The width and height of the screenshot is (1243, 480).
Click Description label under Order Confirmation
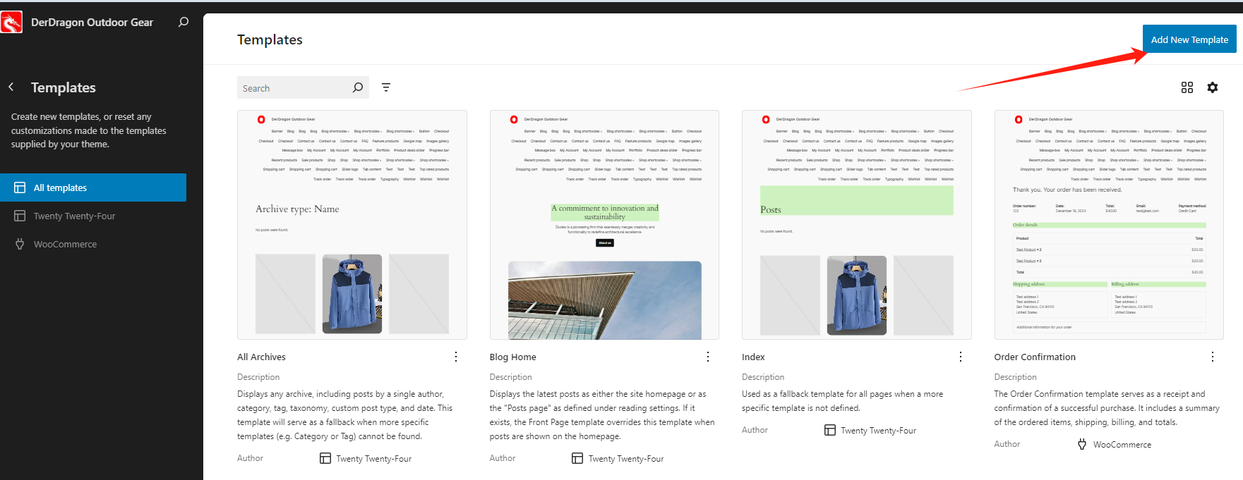[x=1015, y=377]
